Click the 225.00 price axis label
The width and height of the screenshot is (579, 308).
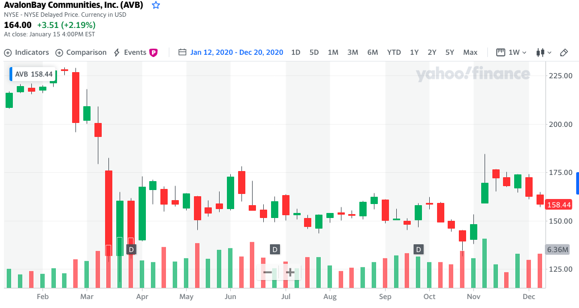pos(561,75)
